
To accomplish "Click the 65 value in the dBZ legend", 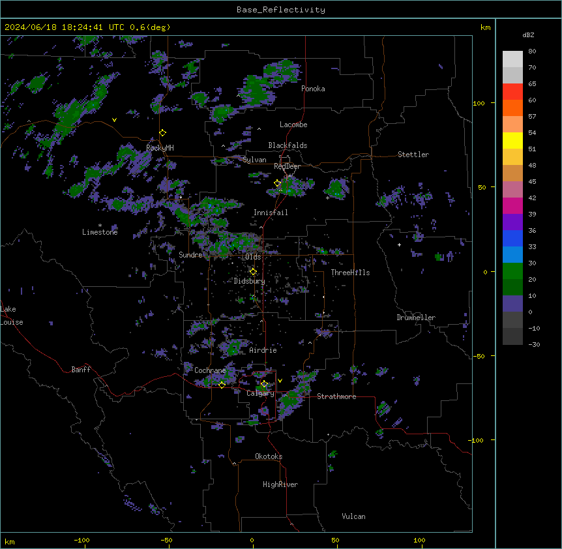I will pyautogui.click(x=532, y=84).
